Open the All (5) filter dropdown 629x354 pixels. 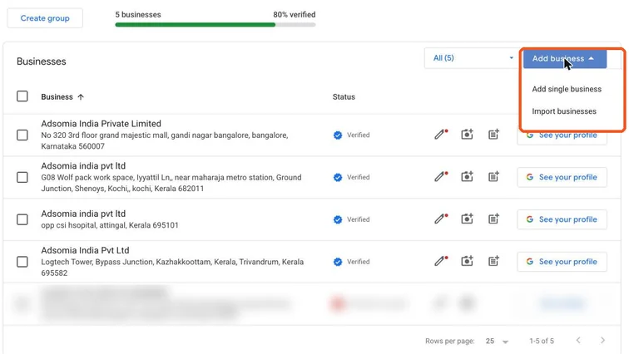[472, 58]
